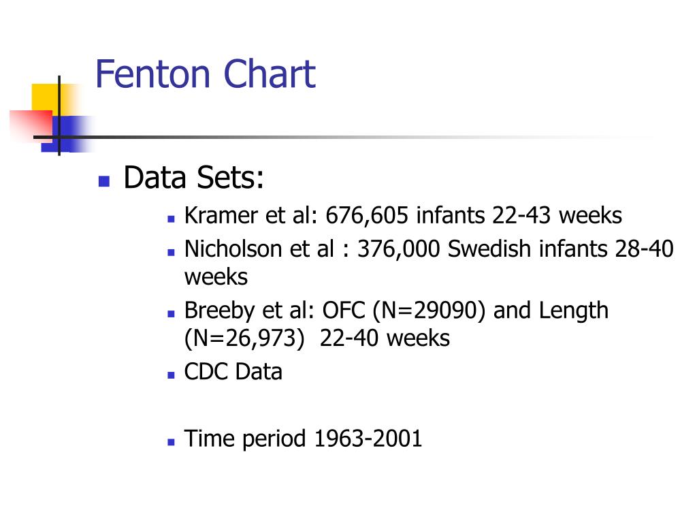Select the Data Sets heading text

[193, 178]
